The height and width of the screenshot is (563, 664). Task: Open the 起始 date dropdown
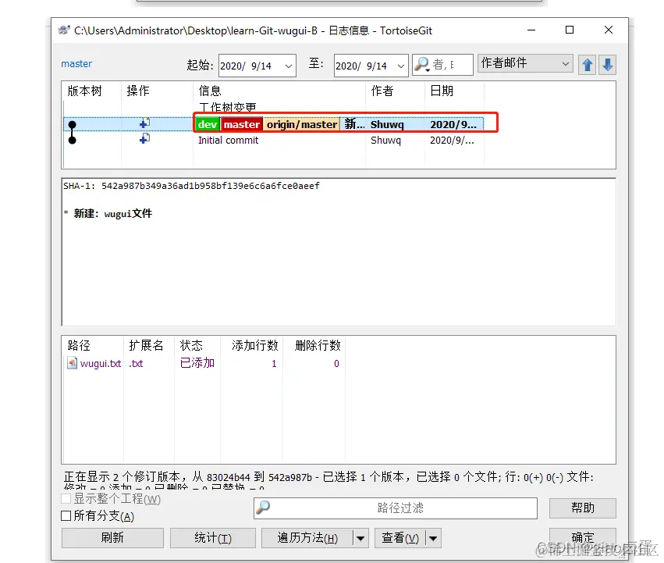coord(289,66)
